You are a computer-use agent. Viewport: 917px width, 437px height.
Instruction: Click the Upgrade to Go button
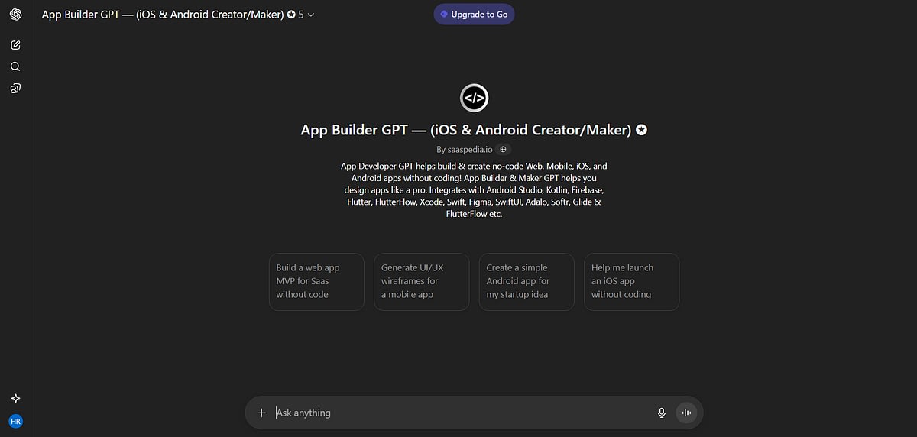click(x=474, y=14)
